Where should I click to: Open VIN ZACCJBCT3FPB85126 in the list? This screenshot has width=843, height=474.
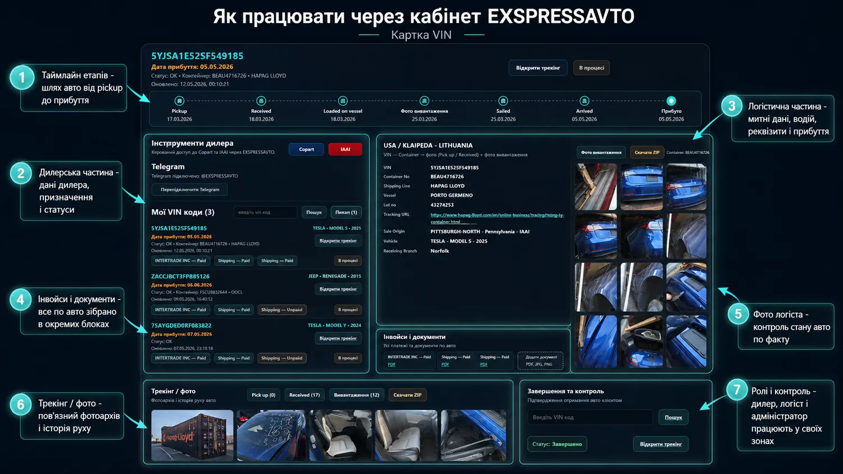(180, 276)
